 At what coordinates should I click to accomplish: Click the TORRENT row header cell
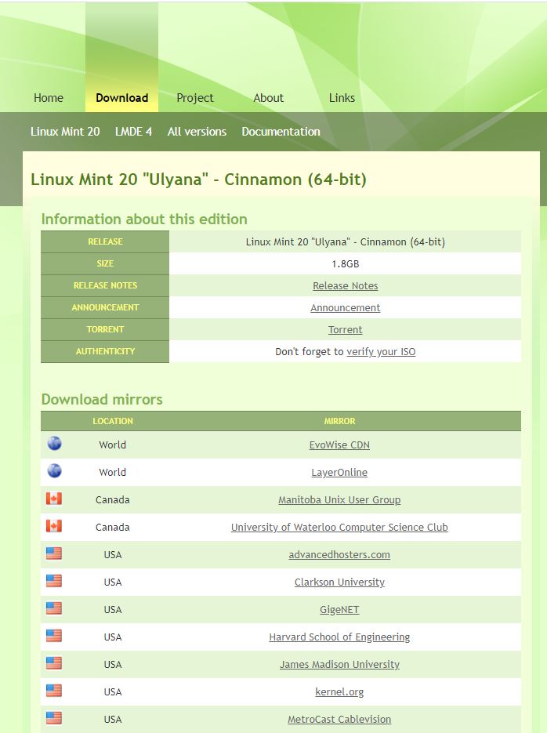[x=105, y=329]
